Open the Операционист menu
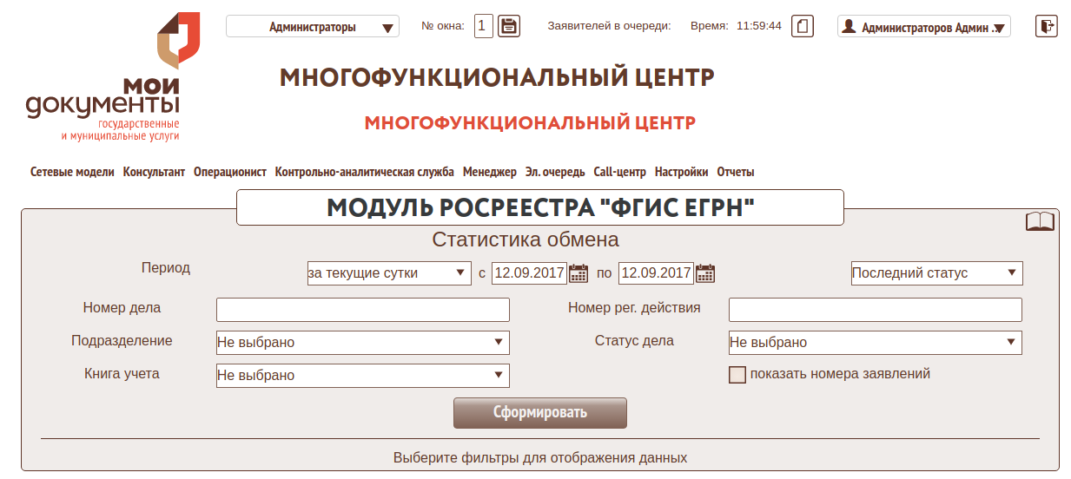Image resolution: width=1071 pixels, height=479 pixels. point(230,172)
